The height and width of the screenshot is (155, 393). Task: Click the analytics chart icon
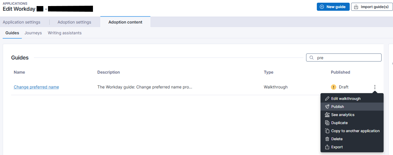[327, 115]
